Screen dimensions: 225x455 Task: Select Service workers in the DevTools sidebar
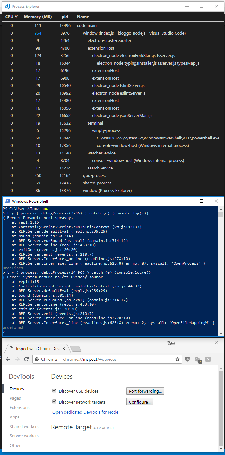pyautogui.click(x=24, y=436)
